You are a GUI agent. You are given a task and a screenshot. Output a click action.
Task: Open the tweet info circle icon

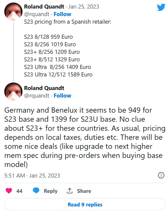pos(161,175)
